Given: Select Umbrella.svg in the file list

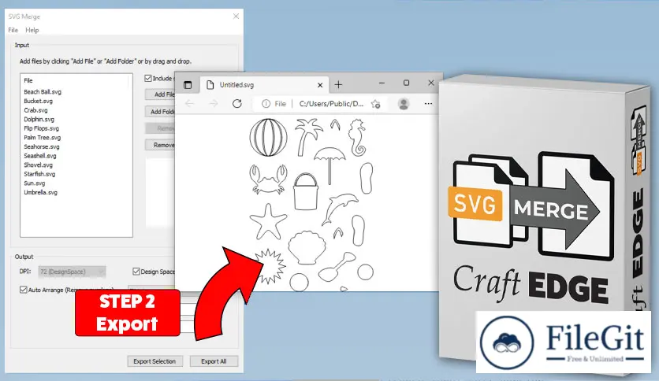Looking at the screenshot, I should (x=40, y=193).
